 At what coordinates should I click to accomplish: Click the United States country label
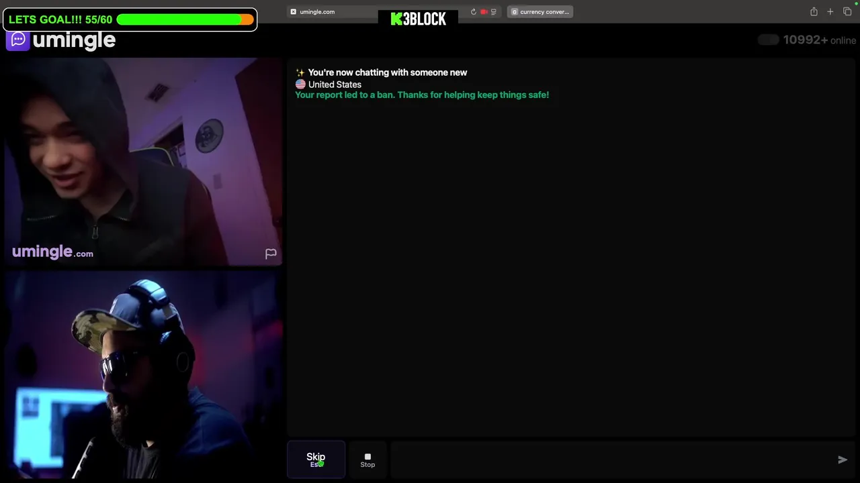point(335,85)
